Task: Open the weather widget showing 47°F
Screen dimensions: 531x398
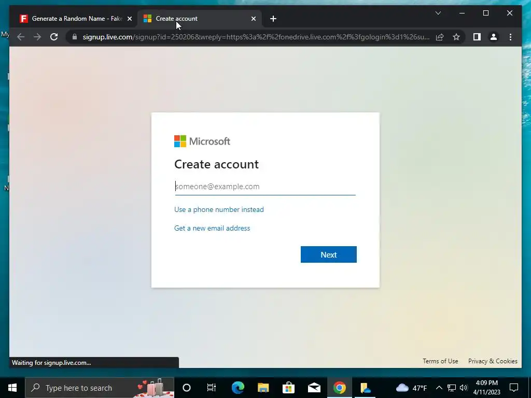Action: (x=411, y=388)
